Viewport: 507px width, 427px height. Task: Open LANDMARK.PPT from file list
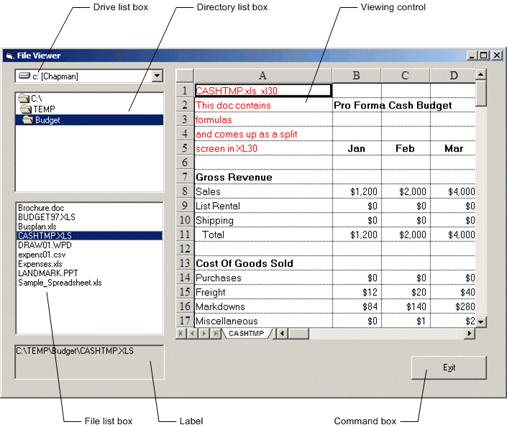[46, 273]
